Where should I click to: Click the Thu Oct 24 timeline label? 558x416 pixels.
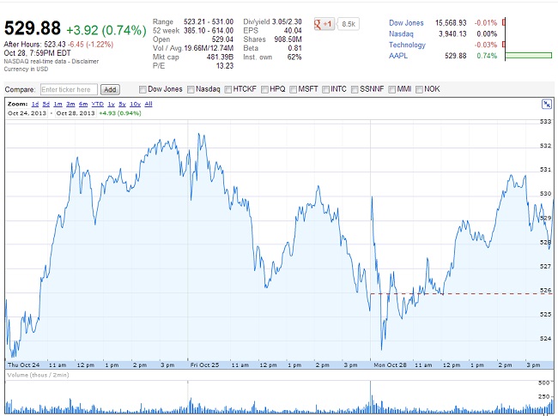coord(23,365)
